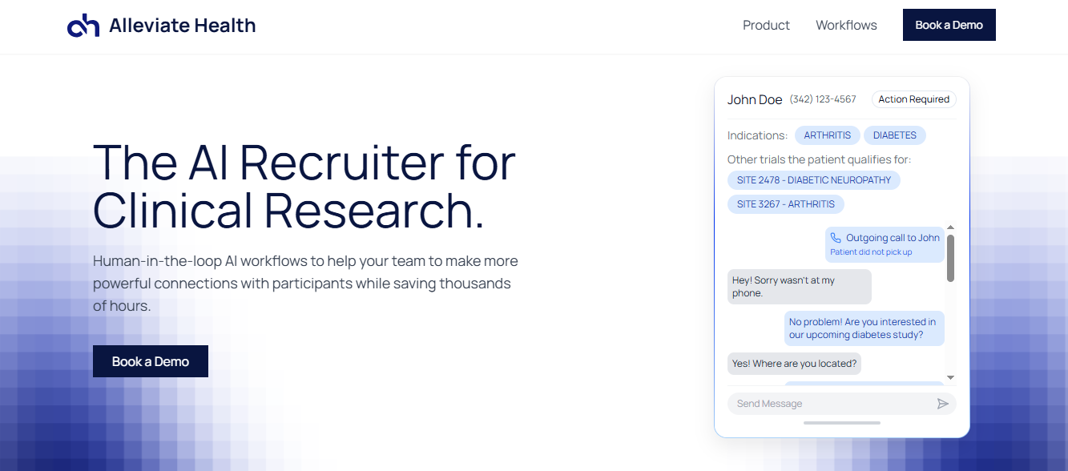Click the Action Required status badge
Image resolution: width=1068 pixels, height=471 pixels.
tap(913, 99)
